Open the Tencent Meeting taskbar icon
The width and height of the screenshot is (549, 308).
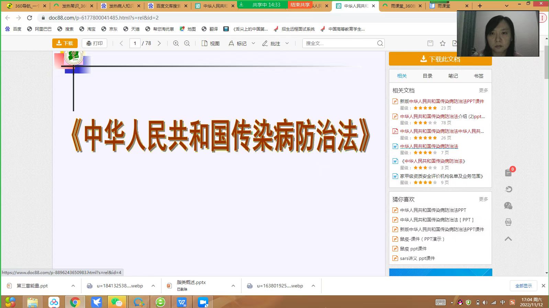click(x=203, y=302)
